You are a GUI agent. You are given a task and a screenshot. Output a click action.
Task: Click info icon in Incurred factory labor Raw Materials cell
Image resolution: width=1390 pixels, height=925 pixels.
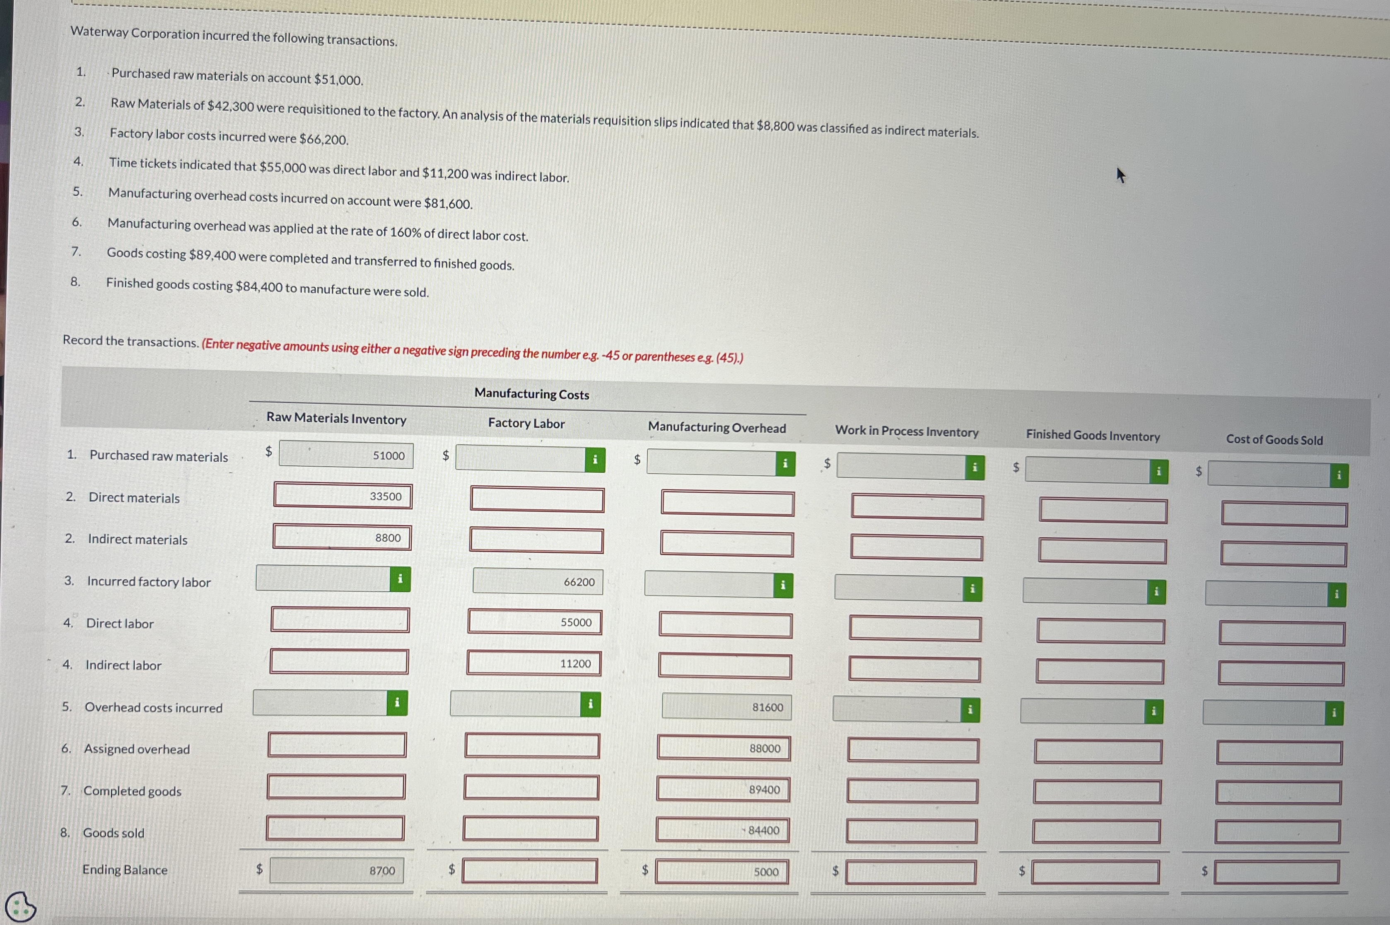click(400, 579)
